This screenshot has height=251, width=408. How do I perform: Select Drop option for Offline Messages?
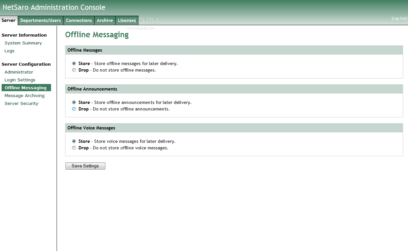tap(74, 70)
